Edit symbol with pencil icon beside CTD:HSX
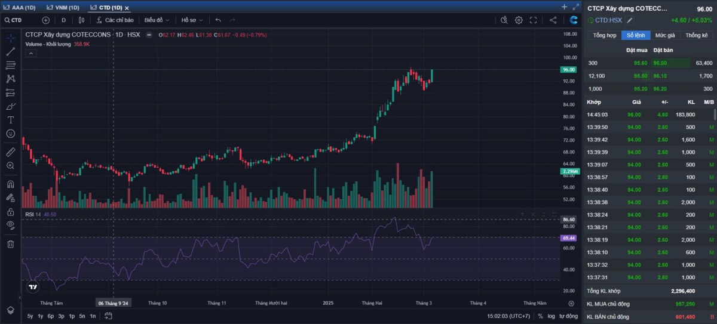717x324 pixels. tap(629, 20)
